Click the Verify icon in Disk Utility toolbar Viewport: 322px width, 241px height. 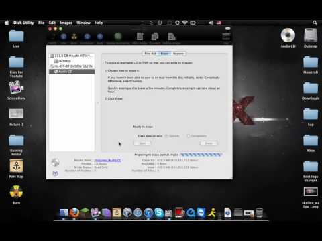[53, 37]
